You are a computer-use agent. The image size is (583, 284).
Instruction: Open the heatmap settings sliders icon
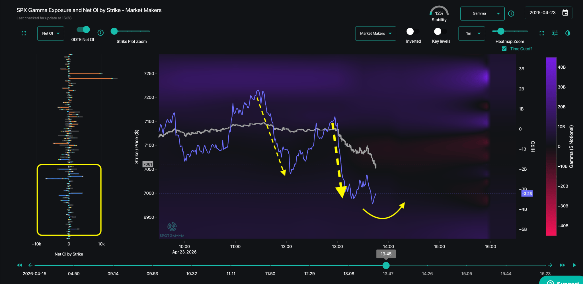point(555,33)
